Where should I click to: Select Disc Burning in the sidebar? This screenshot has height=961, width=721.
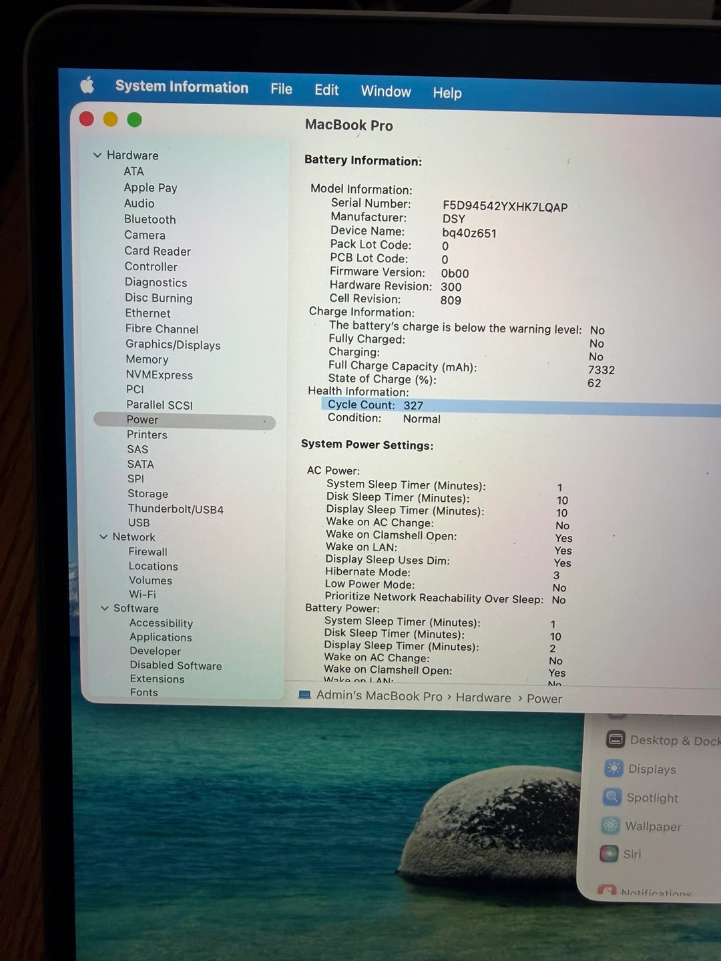(159, 298)
